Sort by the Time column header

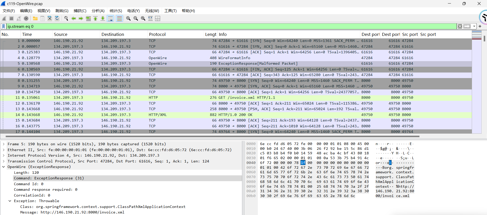point(36,34)
